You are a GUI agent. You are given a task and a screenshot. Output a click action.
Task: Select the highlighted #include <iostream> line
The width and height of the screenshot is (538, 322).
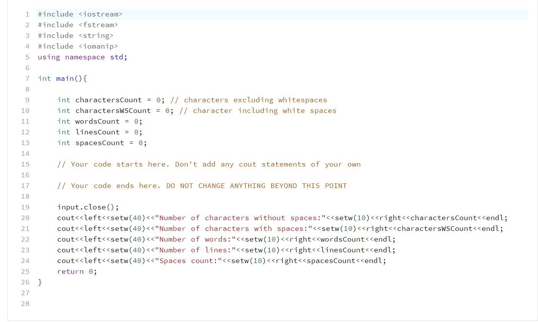pyautogui.click(x=80, y=14)
